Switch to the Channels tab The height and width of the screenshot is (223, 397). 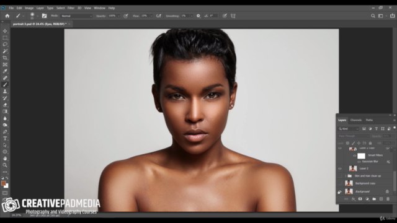point(355,120)
